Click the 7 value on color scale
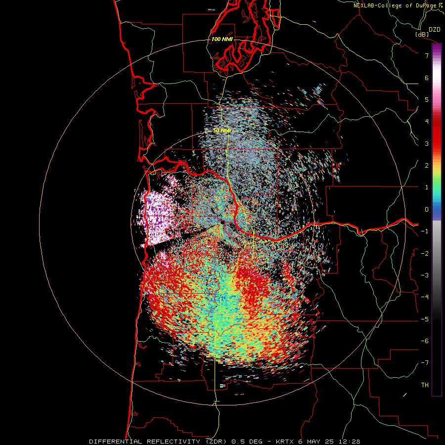Viewport: 445px width, 445px height. [427, 55]
